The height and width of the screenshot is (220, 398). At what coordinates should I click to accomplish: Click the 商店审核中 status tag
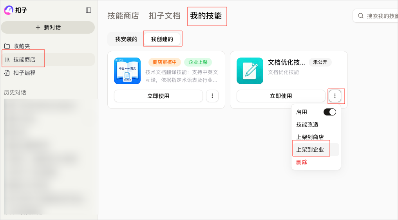pyautogui.click(x=165, y=62)
